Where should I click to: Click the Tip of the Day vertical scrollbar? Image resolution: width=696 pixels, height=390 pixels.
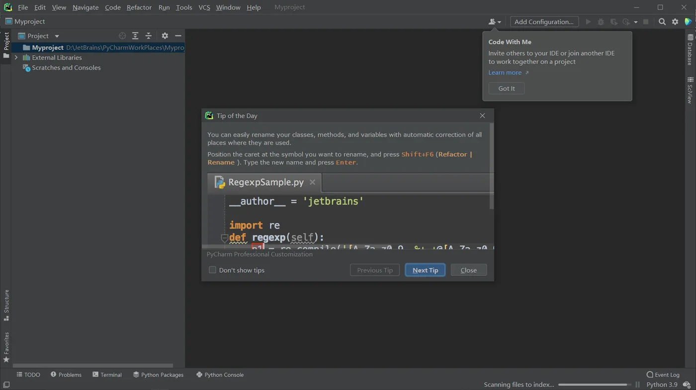pos(492,166)
